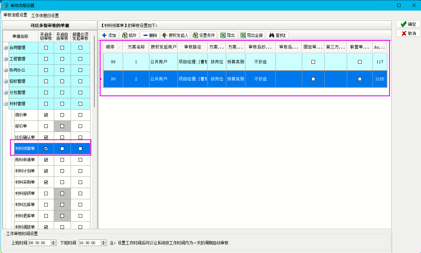Click the 上班时间 time input field

point(40,243)
